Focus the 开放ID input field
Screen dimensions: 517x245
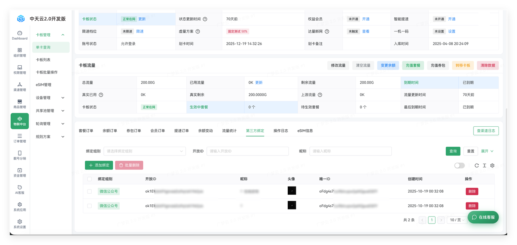[247, 151]
